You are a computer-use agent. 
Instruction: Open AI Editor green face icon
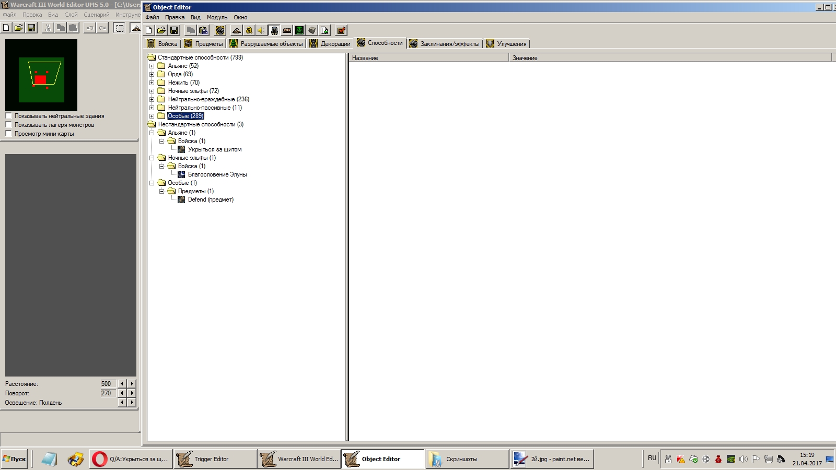click(x=299, y=30)
